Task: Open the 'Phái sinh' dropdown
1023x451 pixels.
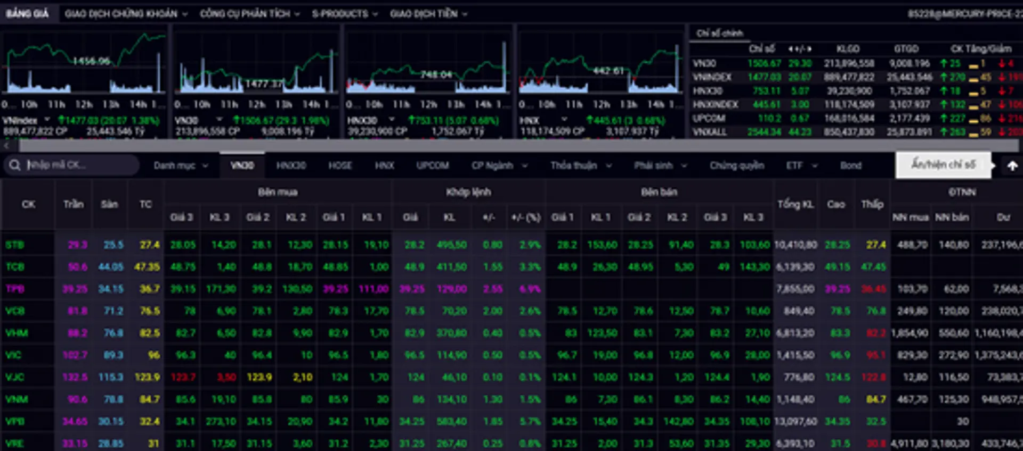Action: coord(660,165)
